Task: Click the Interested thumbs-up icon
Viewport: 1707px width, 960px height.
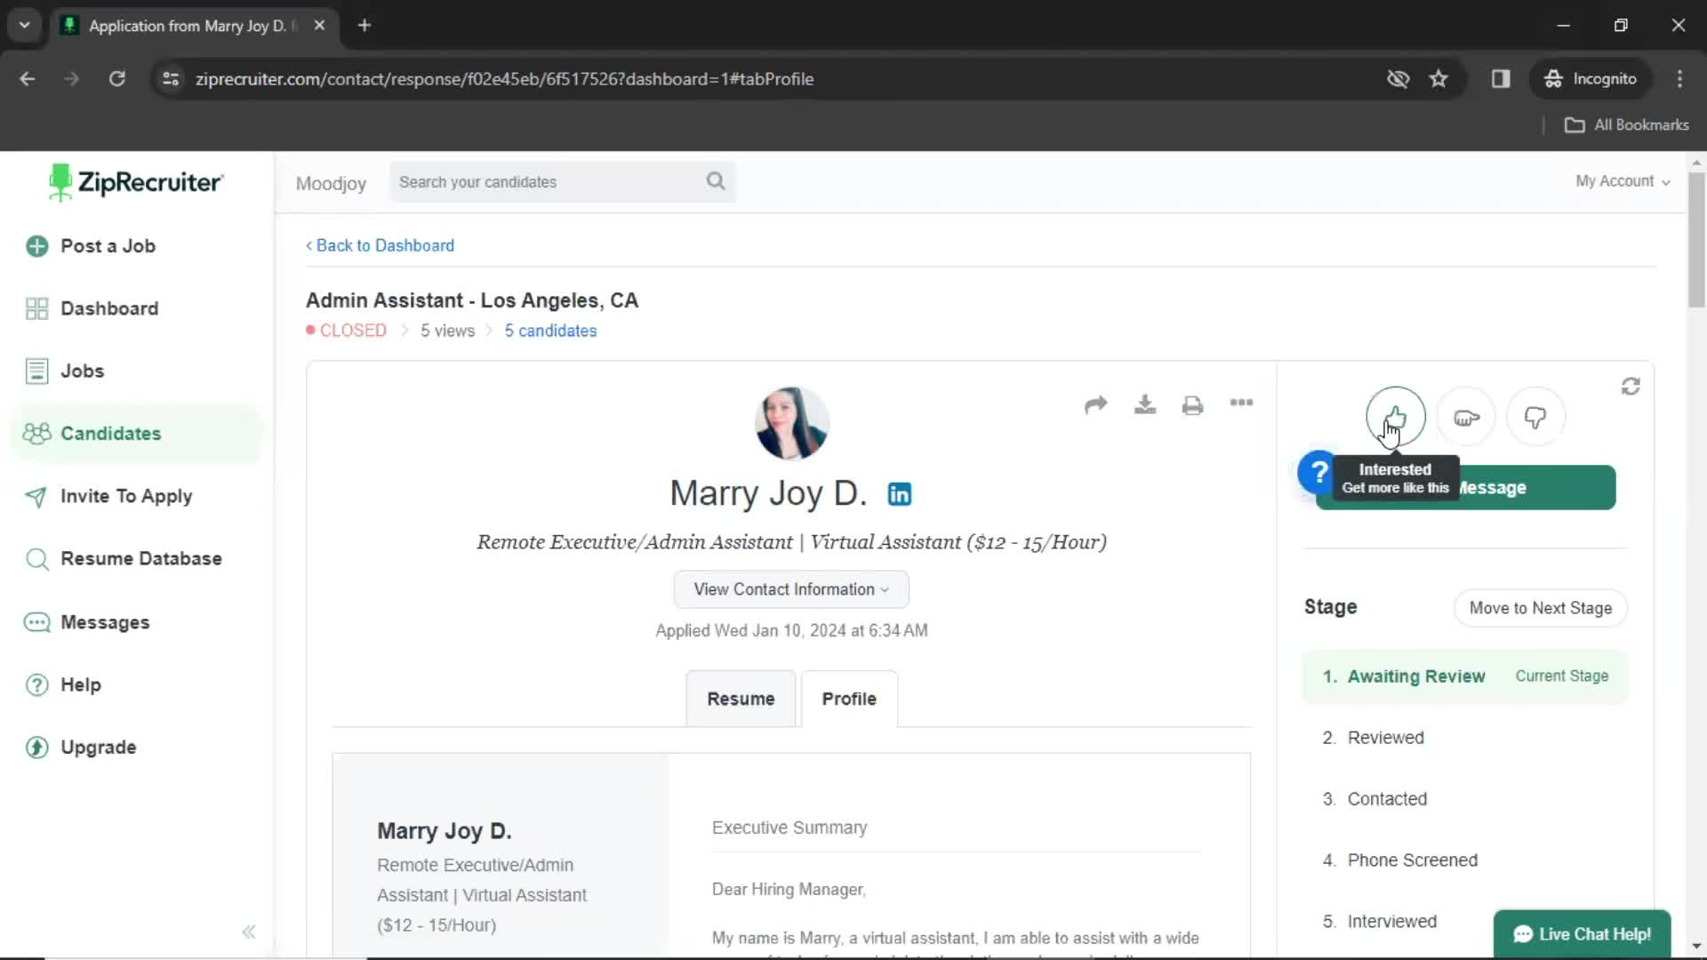Action: click(x=1395, y=417)
